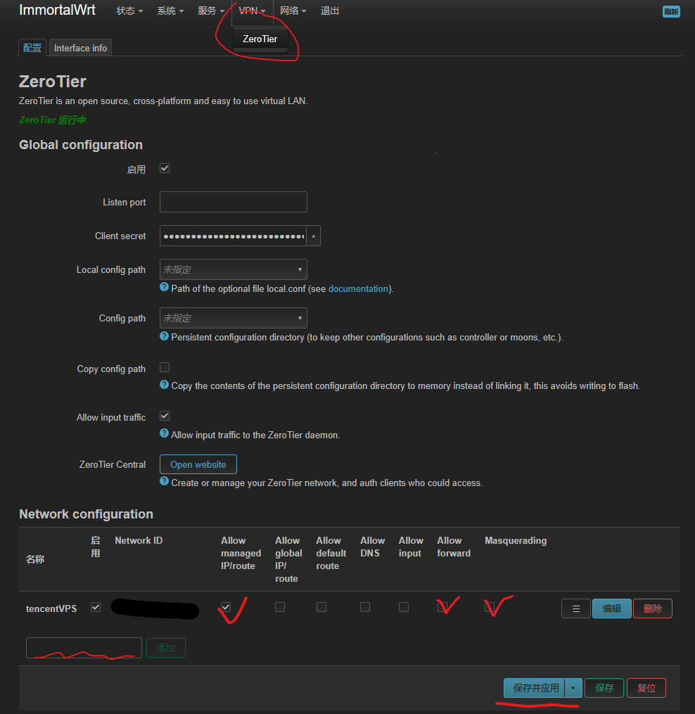Expand the 保存并应用 dropdown arrow
The height and width of the screenshot is (714, 695).
pos(573,687)
